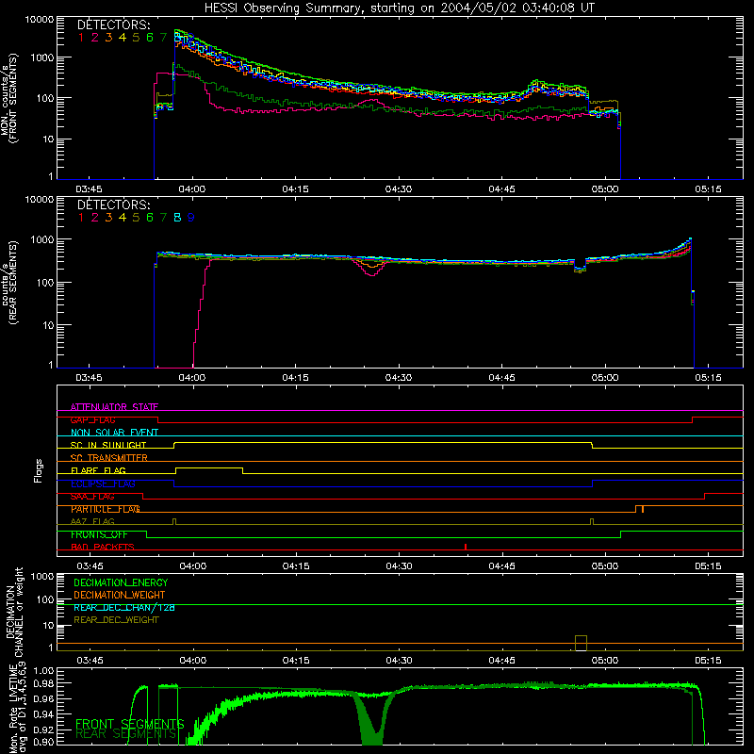754x754 pixels.
Task: Click the ECLIPSE_FLAG label
Action: point(103,484)
